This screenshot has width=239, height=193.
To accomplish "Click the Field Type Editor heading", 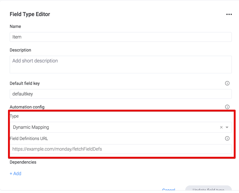I will pyautogui.click(x=30, y=14).
